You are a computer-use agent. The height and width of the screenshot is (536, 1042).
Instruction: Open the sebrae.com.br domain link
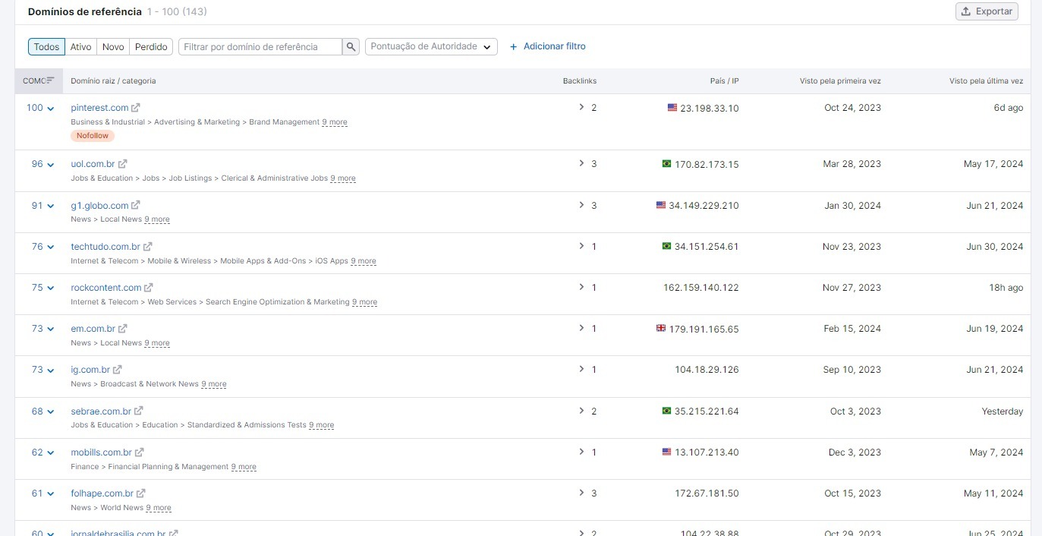point(101,411)
